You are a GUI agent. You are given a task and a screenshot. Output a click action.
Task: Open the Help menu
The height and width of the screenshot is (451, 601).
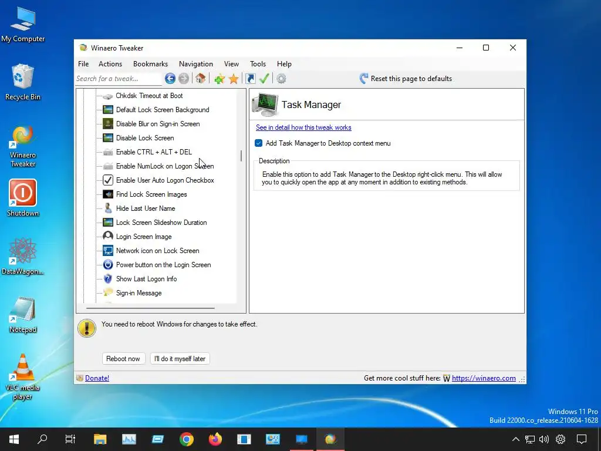point(285,64)
